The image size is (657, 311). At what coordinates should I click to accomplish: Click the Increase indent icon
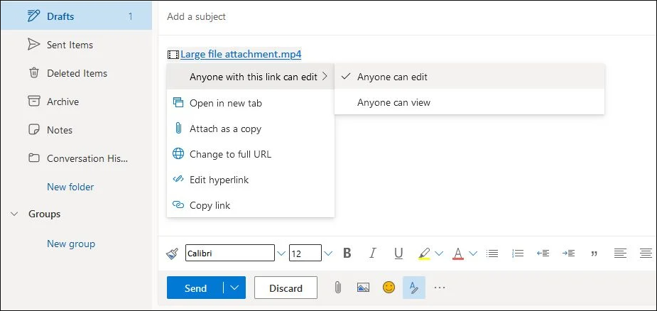(x=569, y=253)
